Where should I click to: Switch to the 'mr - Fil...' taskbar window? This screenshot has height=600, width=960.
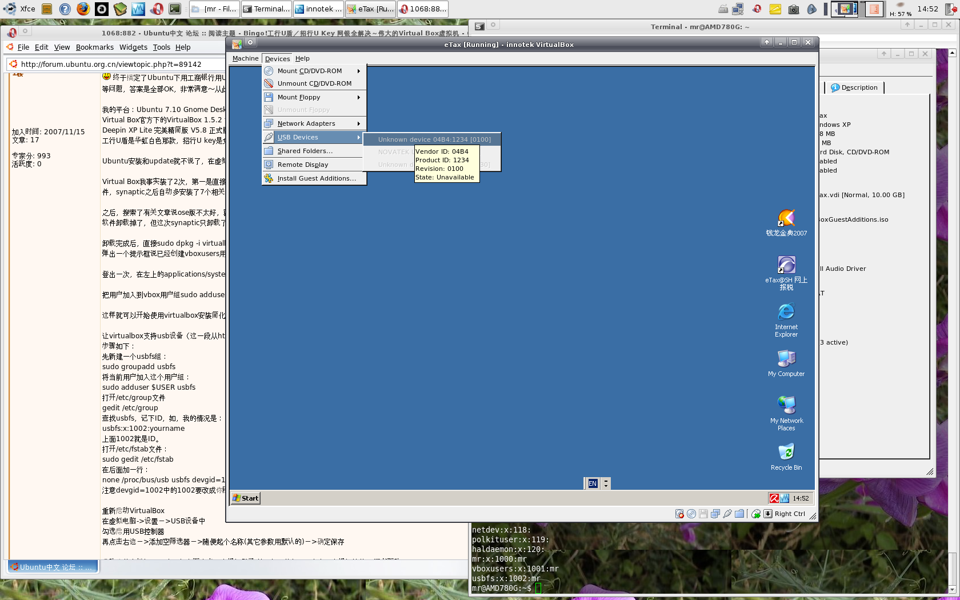[214, 9]
